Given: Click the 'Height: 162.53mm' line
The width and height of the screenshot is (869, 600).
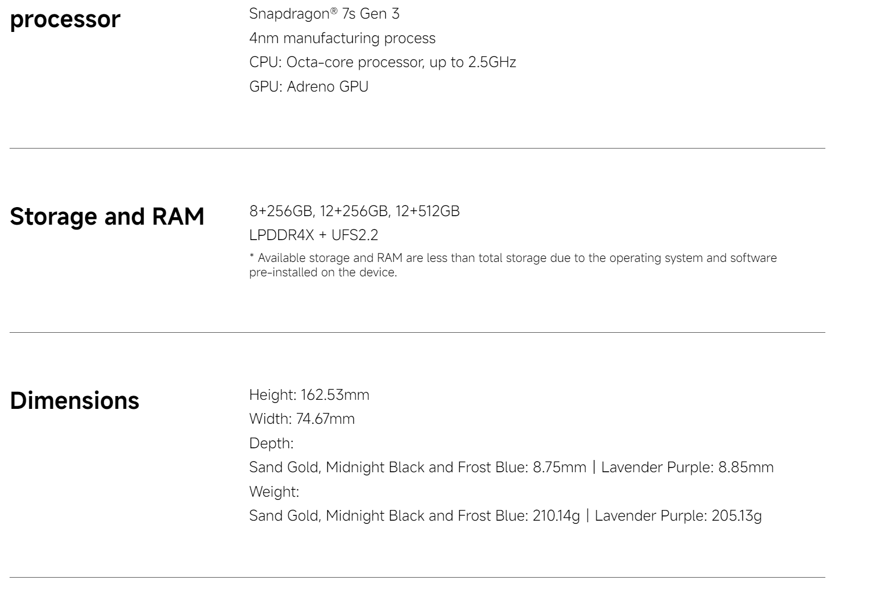Looking at the screenshot, I should click(309, 395).
